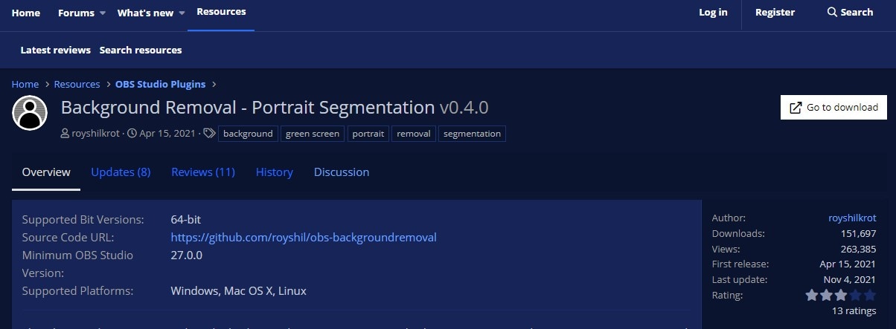Viewport: 896px width, 329px height.
Task: Open the Forums section
Action: tap(76, 13)
